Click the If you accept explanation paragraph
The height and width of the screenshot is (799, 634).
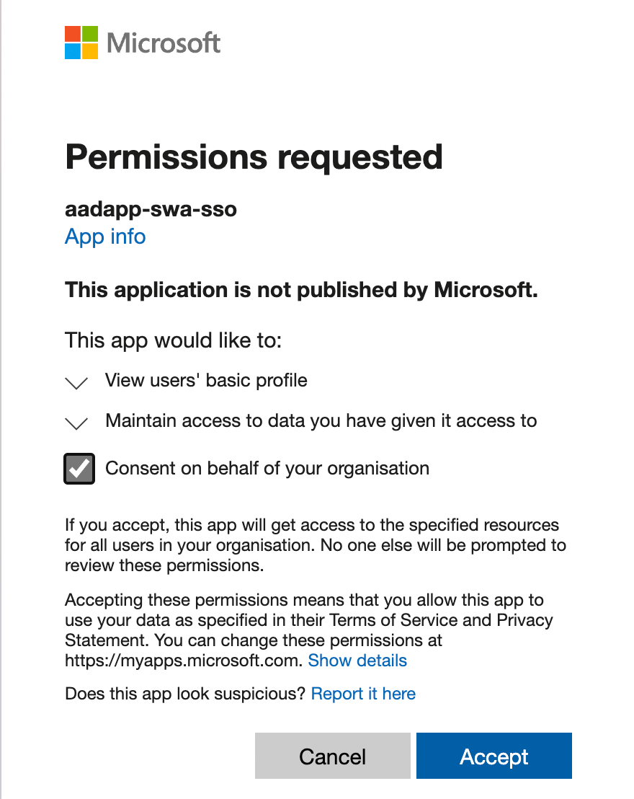pyautogui.click(x=316, y=544)
